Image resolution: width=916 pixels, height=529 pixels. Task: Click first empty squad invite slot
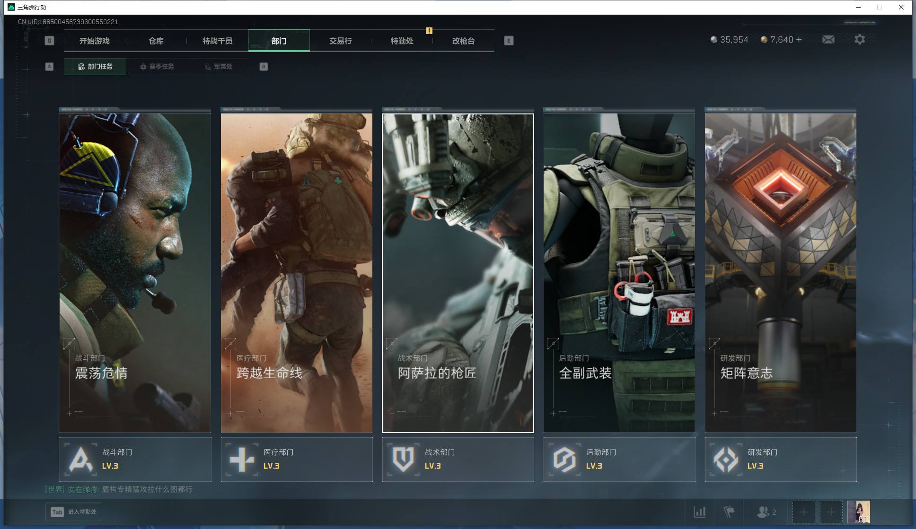click(803, 512)
